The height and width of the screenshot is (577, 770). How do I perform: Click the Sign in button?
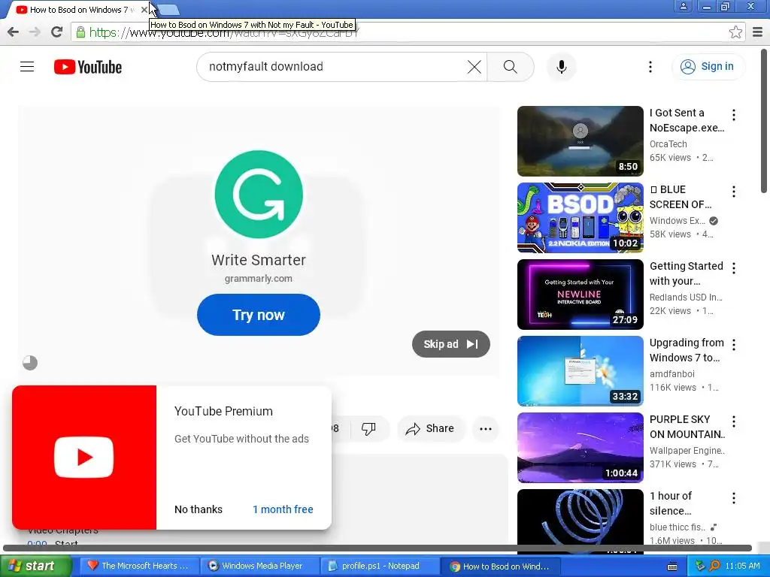tap(708, 67)
